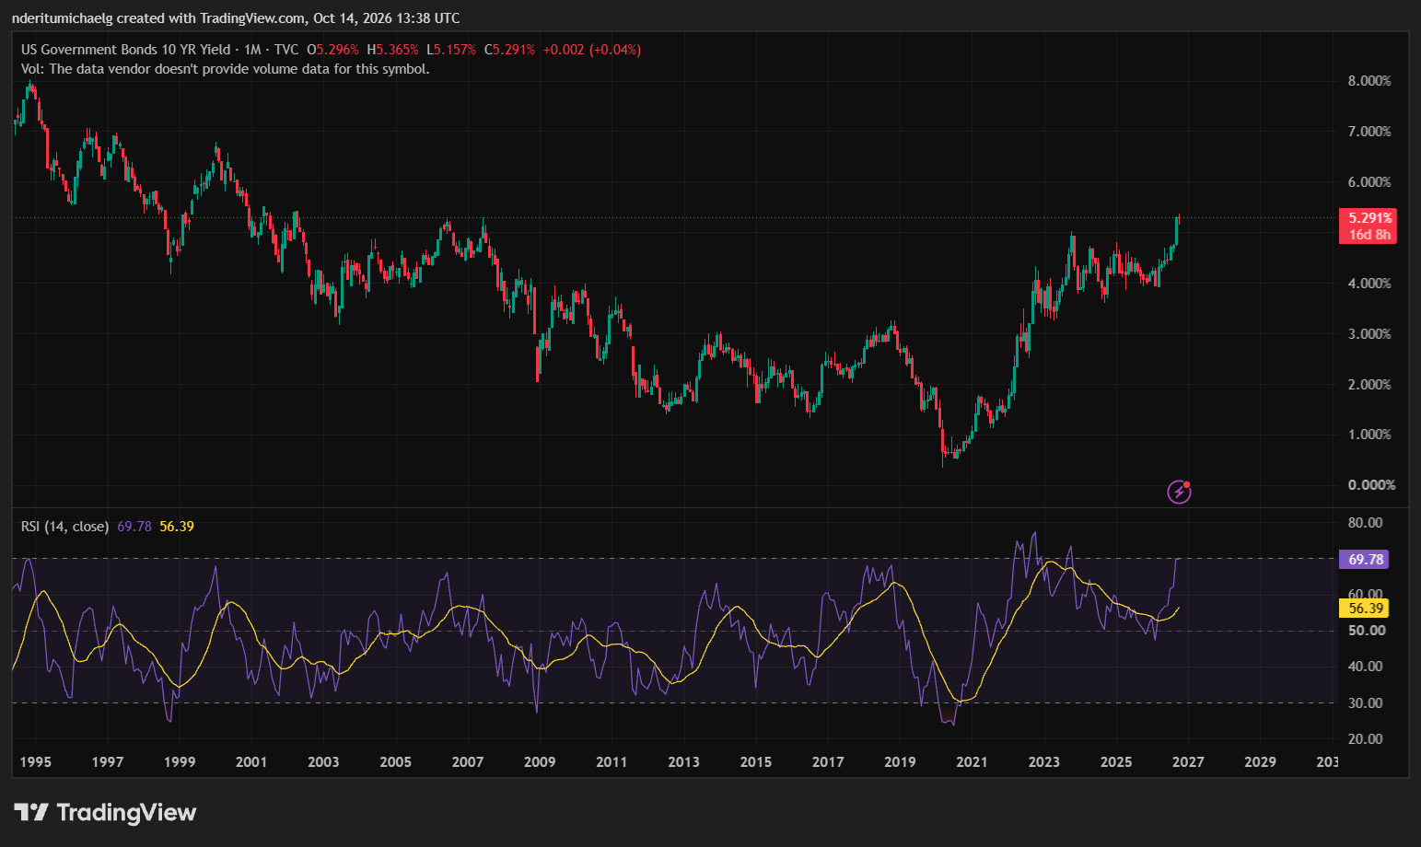Click the US Government Bonds 10 YR Yield title
The width and height of the screenshot is (1421, 847).
click(x=128, y=50)
